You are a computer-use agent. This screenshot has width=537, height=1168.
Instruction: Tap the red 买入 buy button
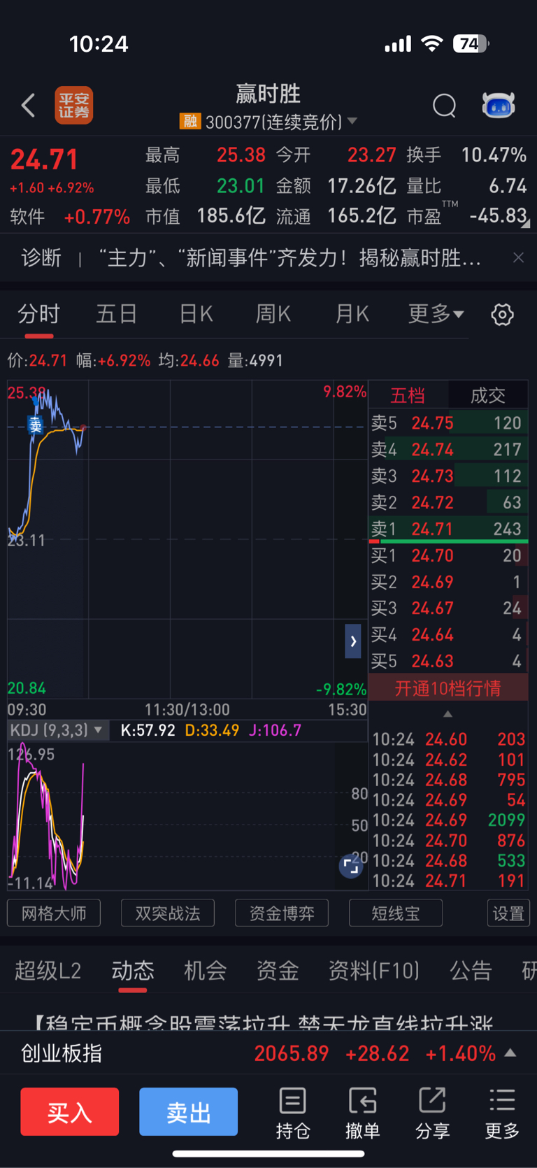[70, 1111]
